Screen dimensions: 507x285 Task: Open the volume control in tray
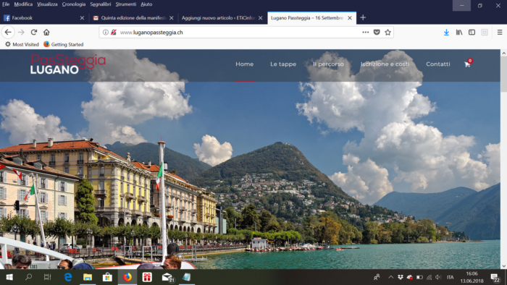pyautogui.click(x=438, y=277)
